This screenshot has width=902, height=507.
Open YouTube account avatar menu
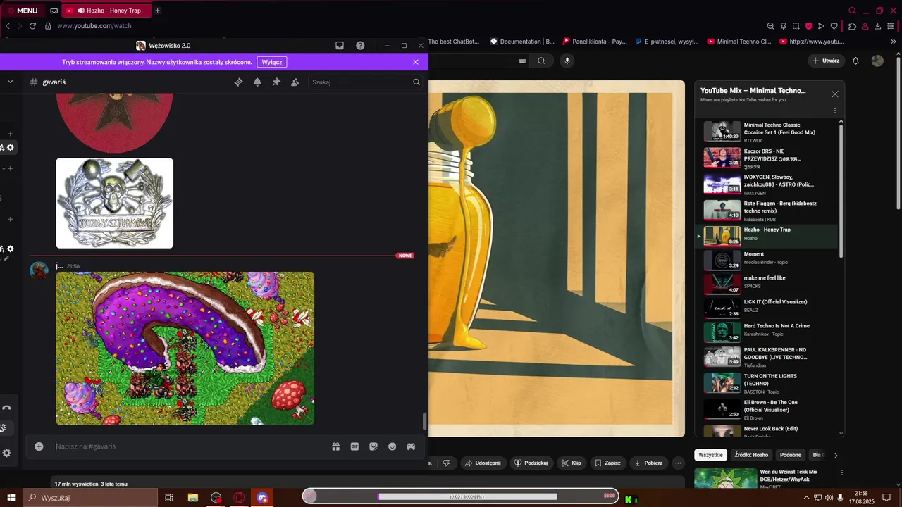pyautogui.click(x=877, y=61)
